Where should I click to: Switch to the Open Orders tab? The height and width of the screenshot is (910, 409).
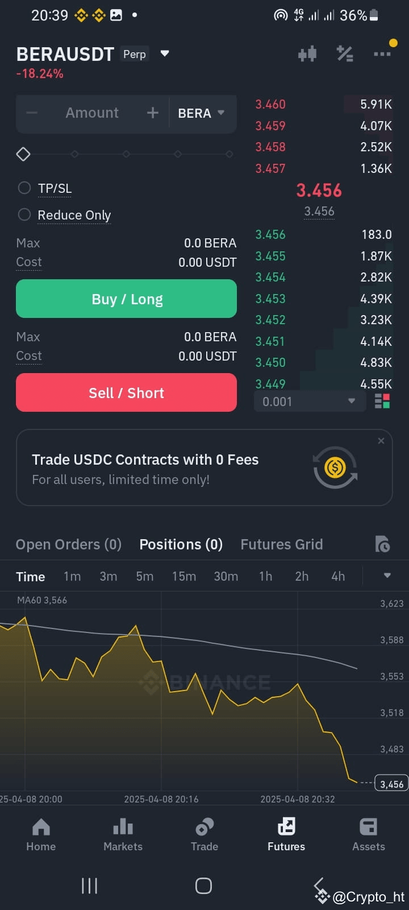coord(69,544)
